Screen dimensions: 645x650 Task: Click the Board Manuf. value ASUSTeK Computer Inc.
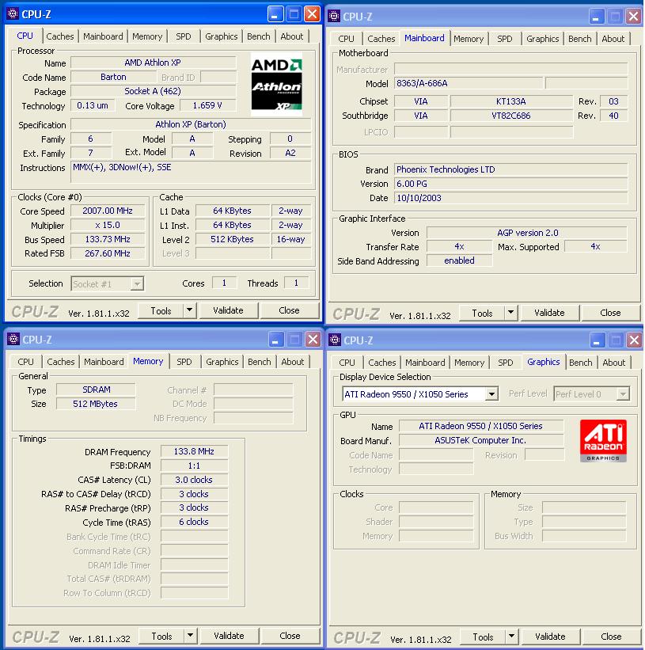[480, 441]
